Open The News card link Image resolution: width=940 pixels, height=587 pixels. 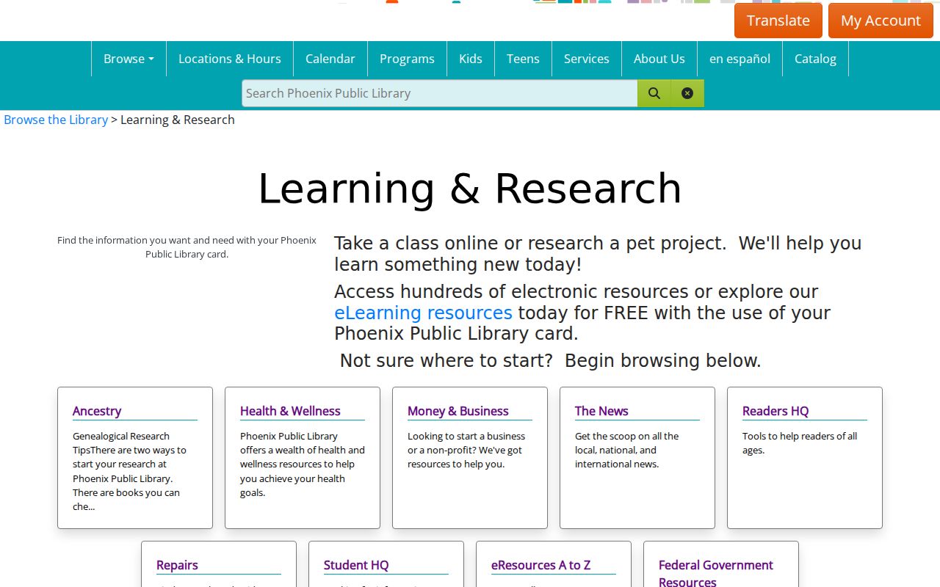(x=601, y=411)
